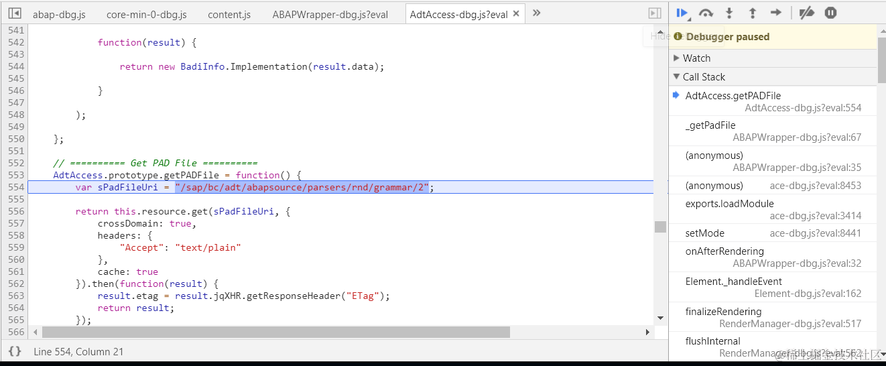Expand the Watch section

(x=773, y=58)
